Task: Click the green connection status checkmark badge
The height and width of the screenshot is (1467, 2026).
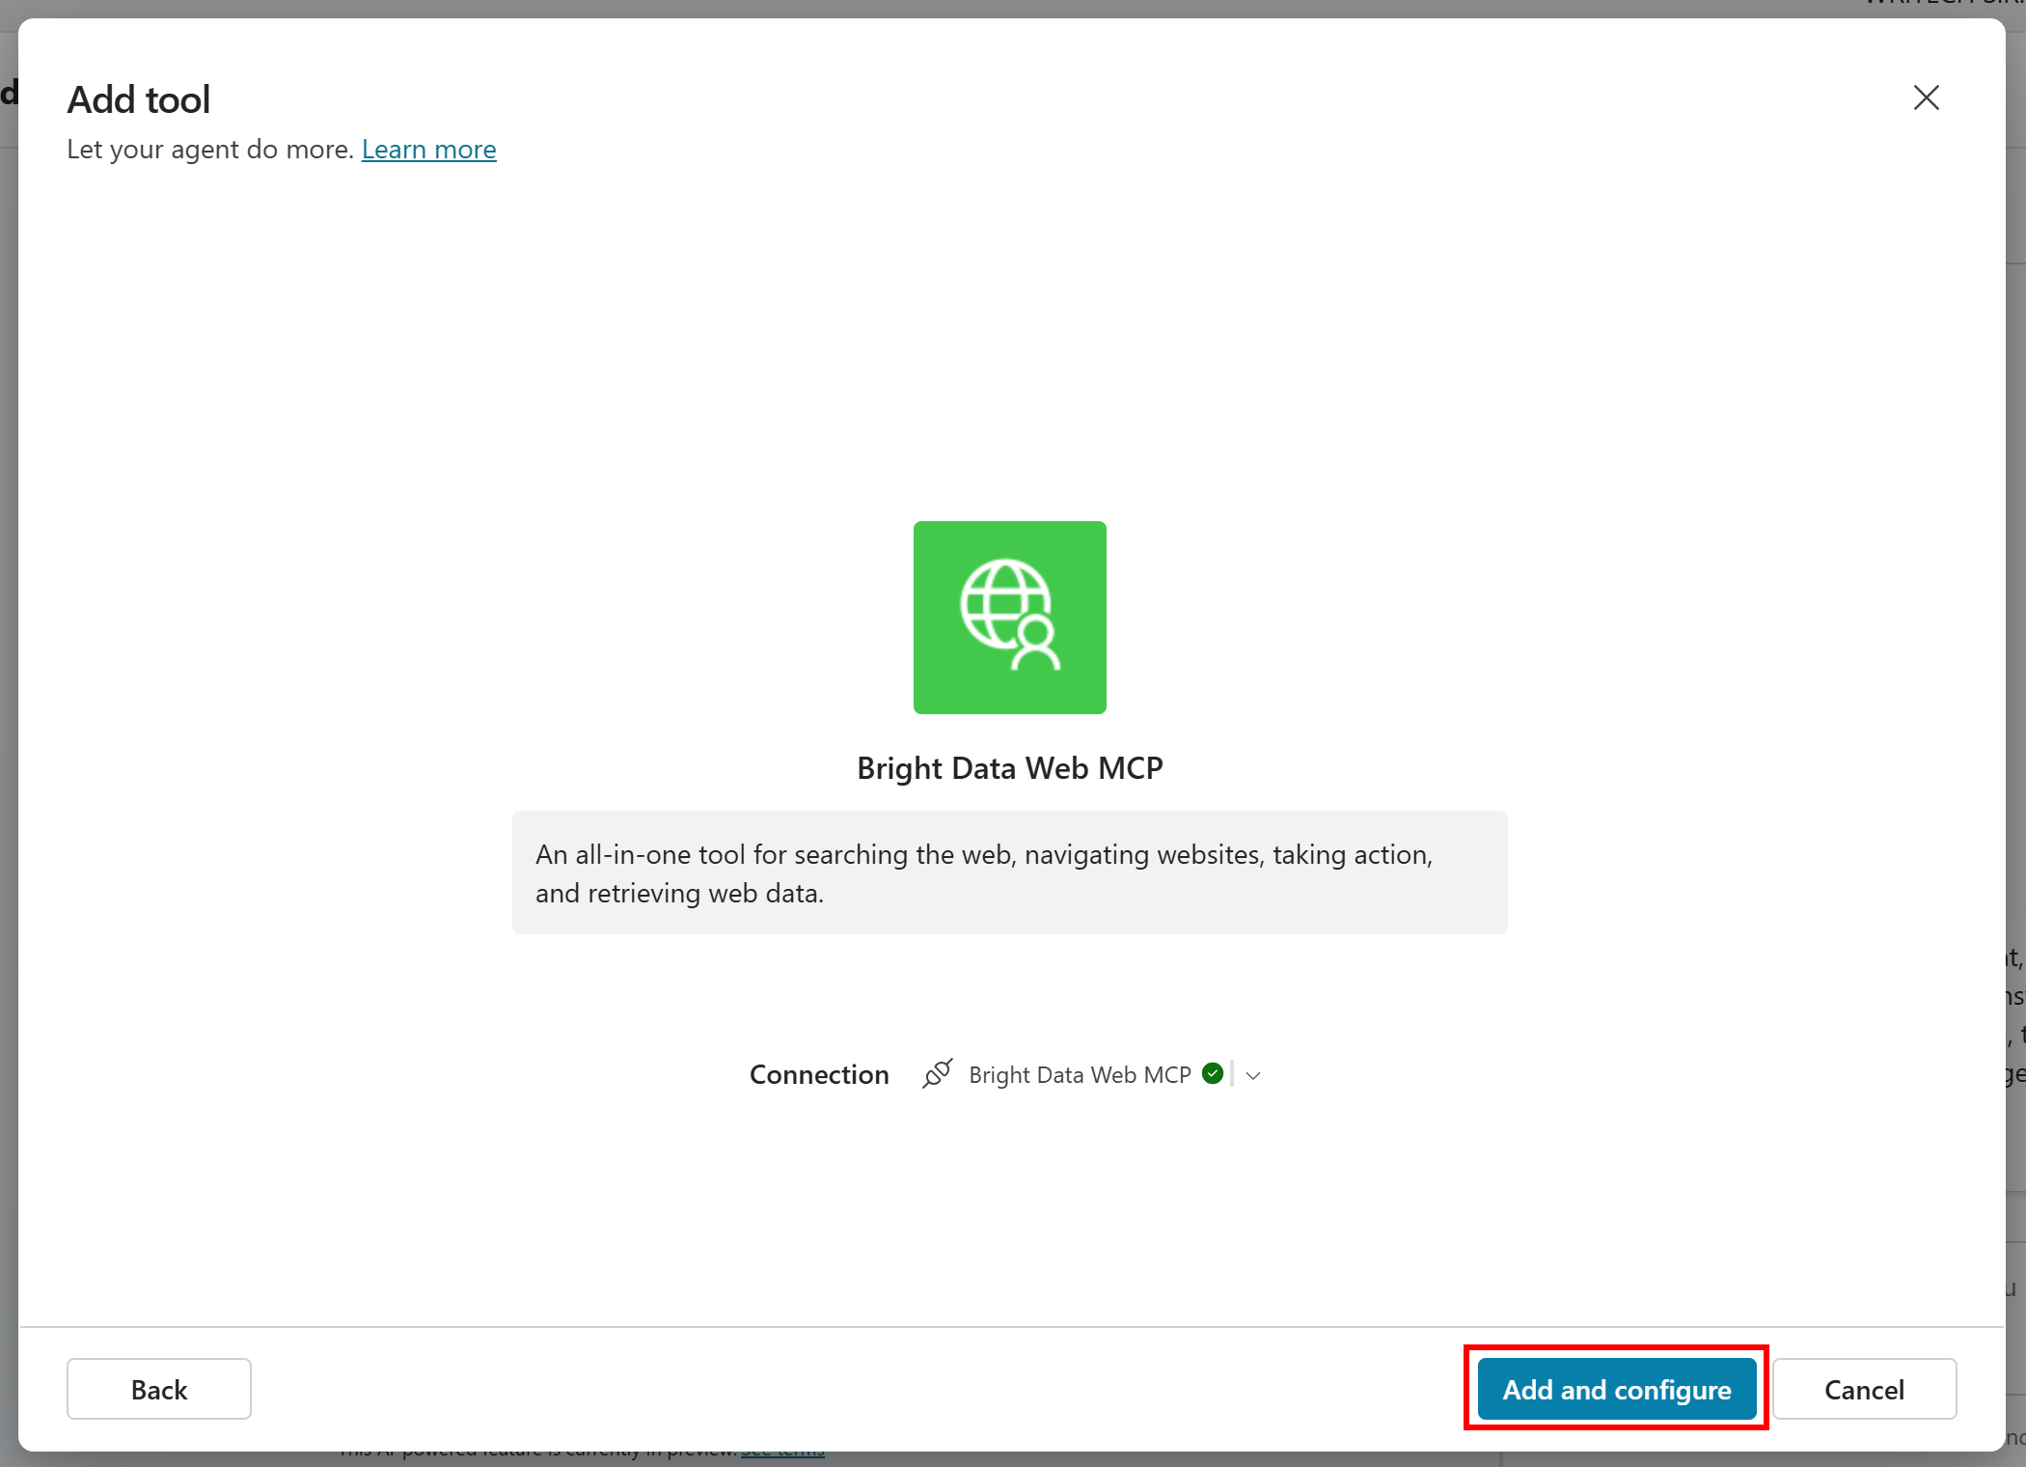Action: [x=1213, y=1073]
